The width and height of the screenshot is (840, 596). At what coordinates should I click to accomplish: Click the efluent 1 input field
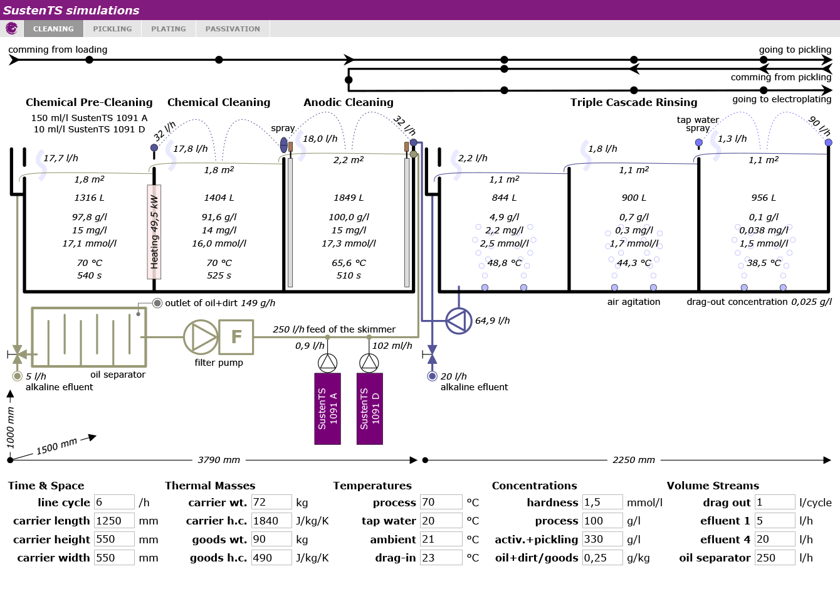[775, 521]
